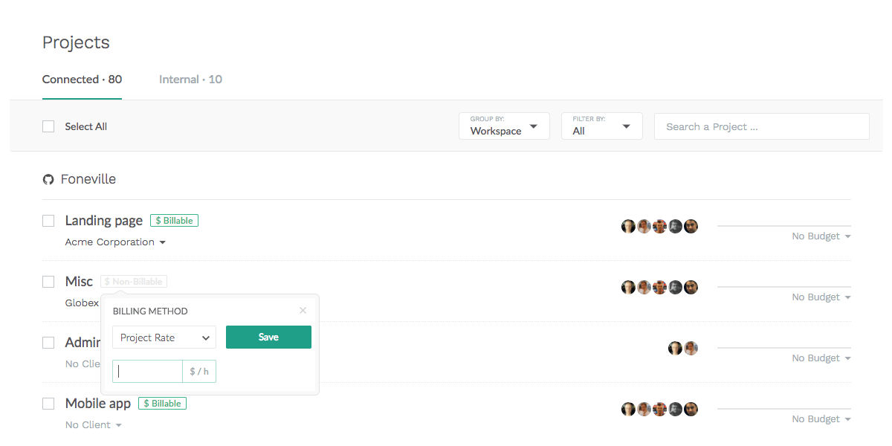
Task: Check the Misc project checkbox
Action: [x=48, y=282]
